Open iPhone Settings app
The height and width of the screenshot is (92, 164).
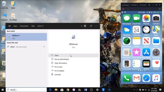[156, 52]
